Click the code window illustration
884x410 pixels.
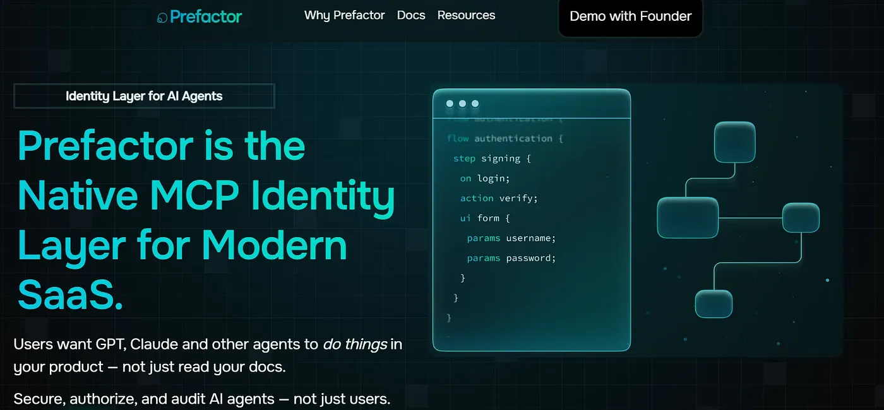point(532,220)
